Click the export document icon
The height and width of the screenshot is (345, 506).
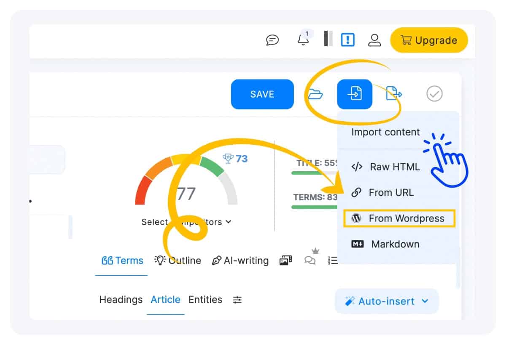(394, 94)
